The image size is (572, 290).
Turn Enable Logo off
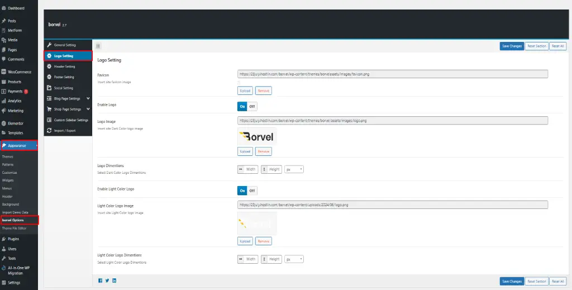(252, 106)
